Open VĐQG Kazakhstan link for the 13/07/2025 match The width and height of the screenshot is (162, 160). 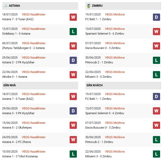[x=33, y=29]
